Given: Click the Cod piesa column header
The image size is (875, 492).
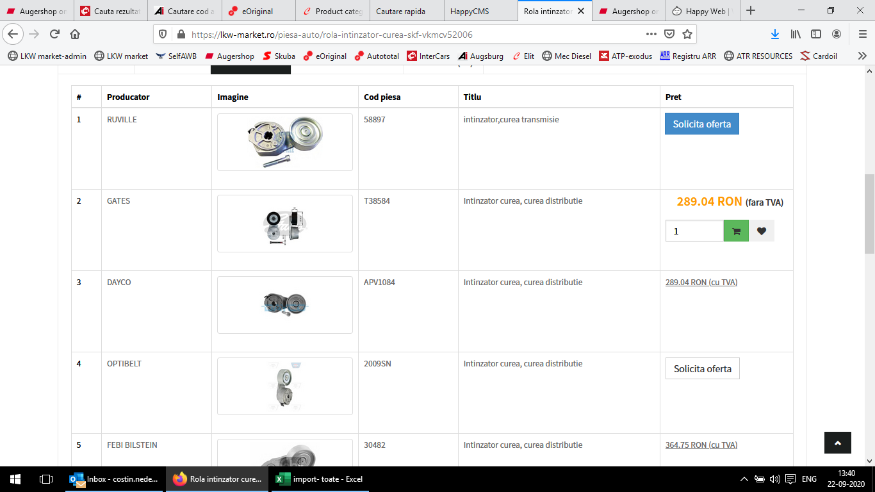Looking at the screenshot, I should click(382, 97).
